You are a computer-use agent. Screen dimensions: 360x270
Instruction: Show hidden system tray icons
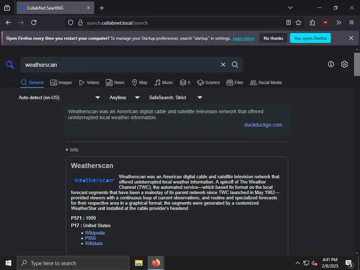click(x=297, y=263)
